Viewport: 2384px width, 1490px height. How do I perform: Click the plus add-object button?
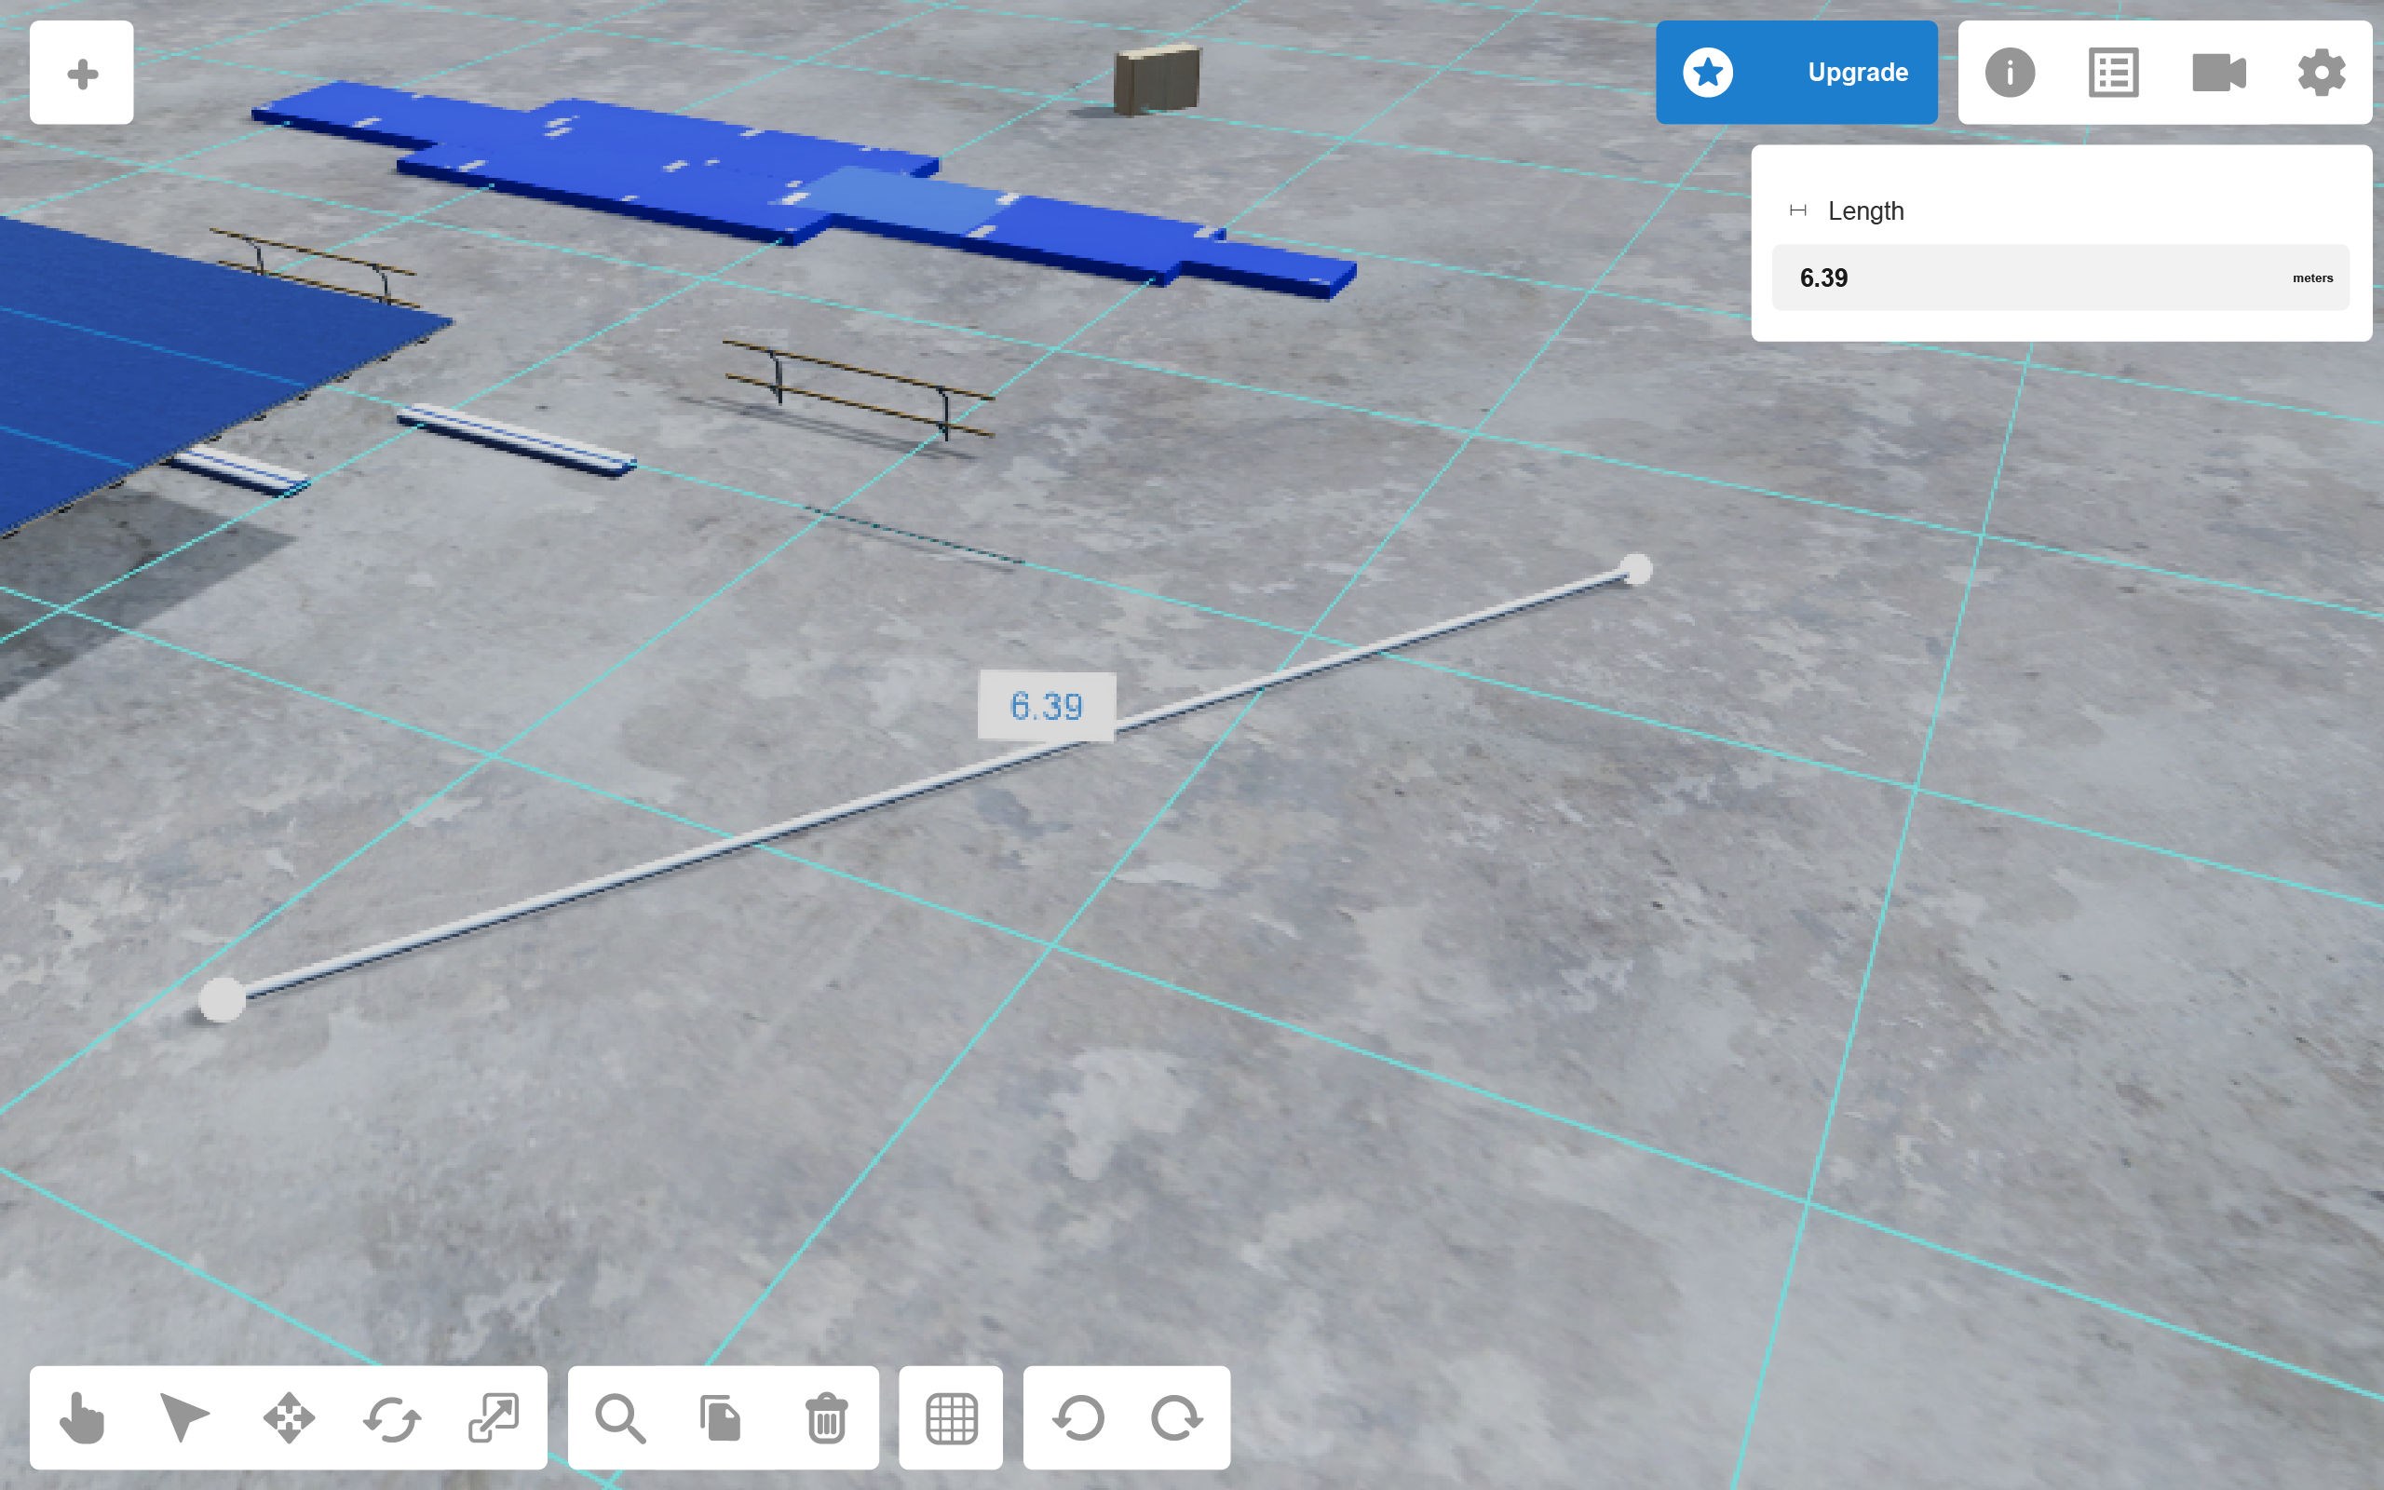point(82,73)
